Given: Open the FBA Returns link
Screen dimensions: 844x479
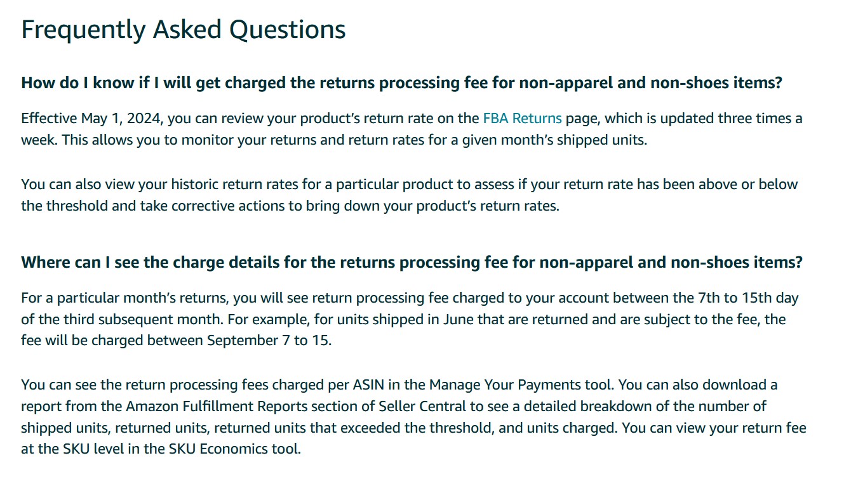Looking at the screenshot, I should (x=522, y=118).
